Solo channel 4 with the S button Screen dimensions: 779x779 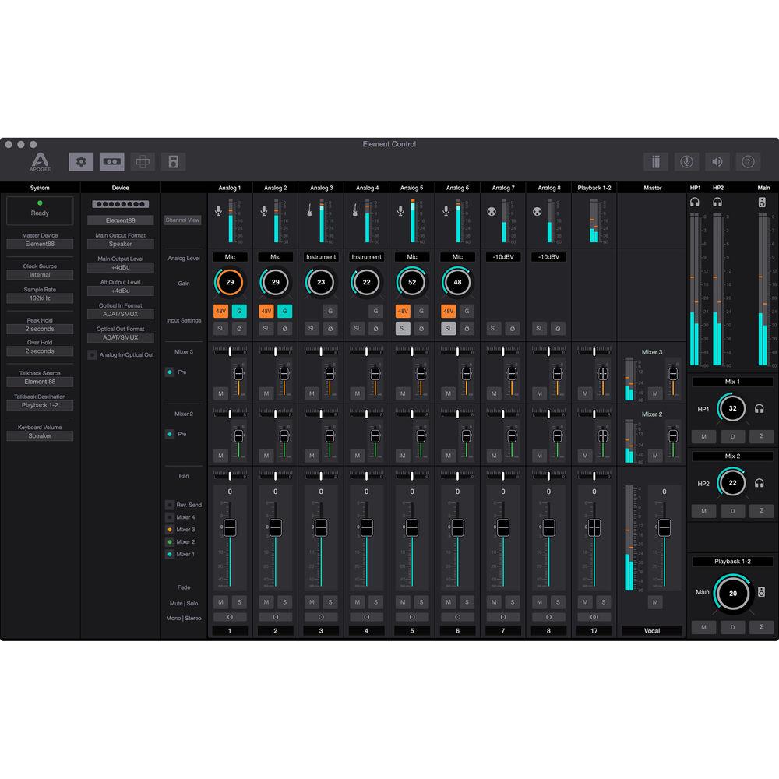pyautogui.click(x=375, y=602)
